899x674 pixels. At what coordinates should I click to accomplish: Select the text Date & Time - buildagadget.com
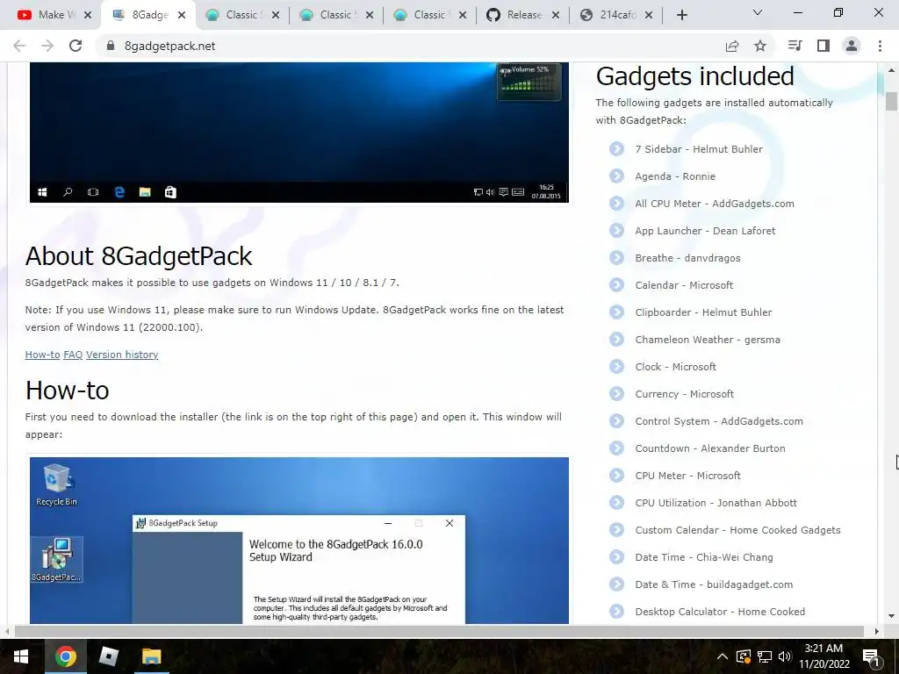click(x=714, y=584)
